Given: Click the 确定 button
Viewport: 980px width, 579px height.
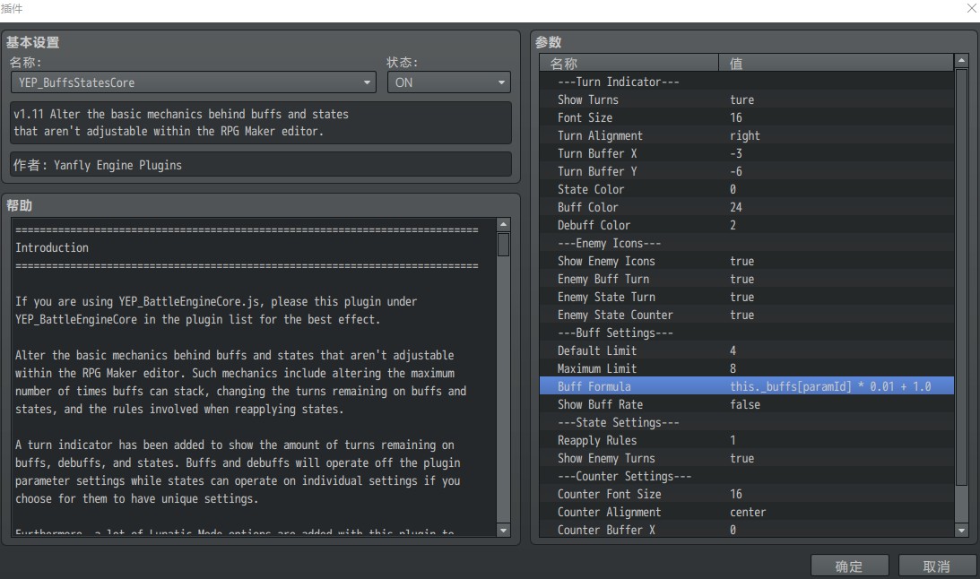Looking at the screenshot, I should point(849,566).
